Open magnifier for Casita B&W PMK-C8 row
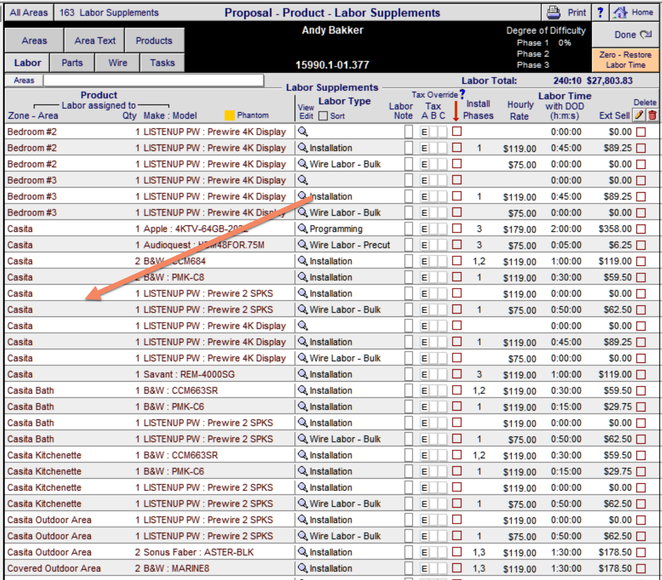Viewport: 662px width, 580px height. 303,277
